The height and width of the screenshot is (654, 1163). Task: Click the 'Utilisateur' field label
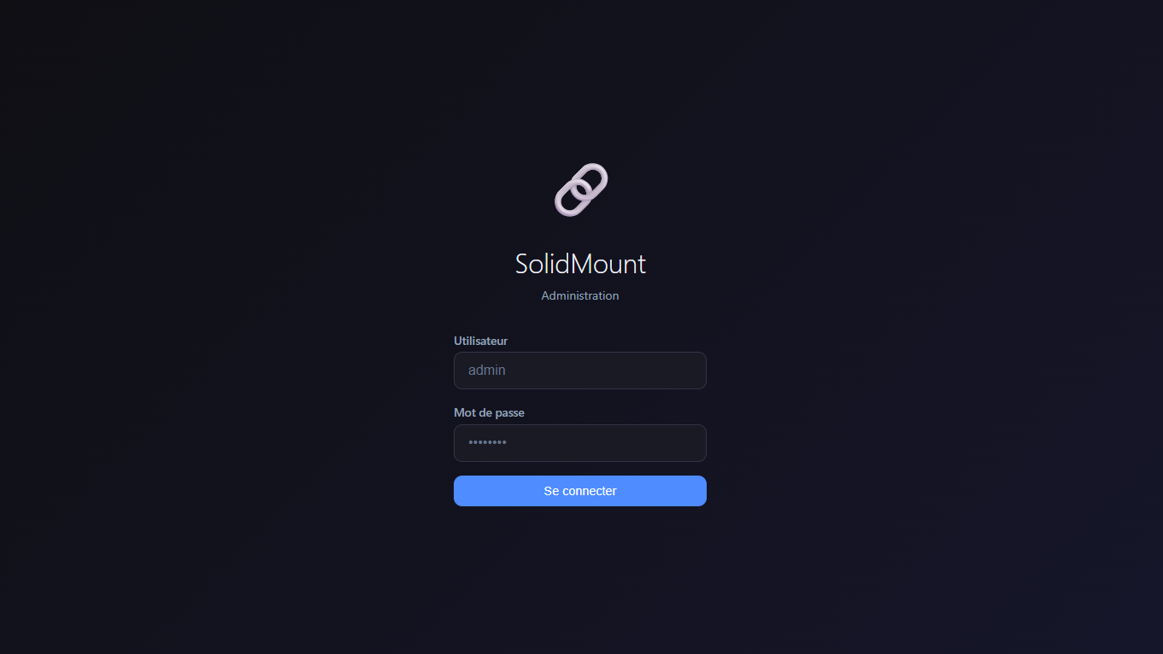[x=480, y=340]
